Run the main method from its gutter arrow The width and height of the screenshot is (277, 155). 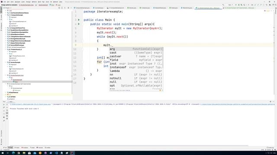(x=79, y=24)
